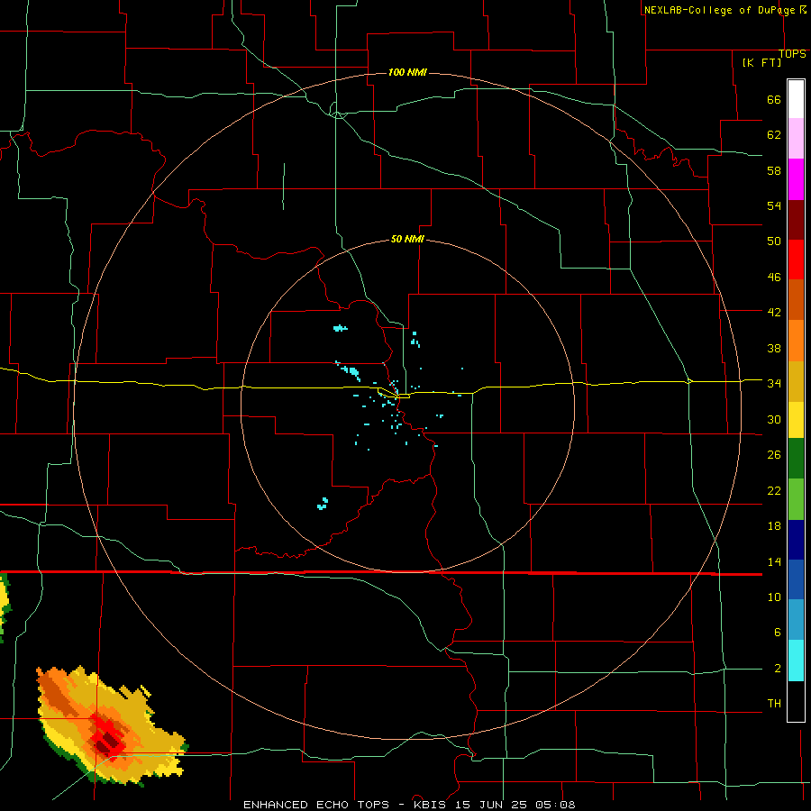
Task: Click the 'KBIS' radar site identifier
Action: [432, 805]
